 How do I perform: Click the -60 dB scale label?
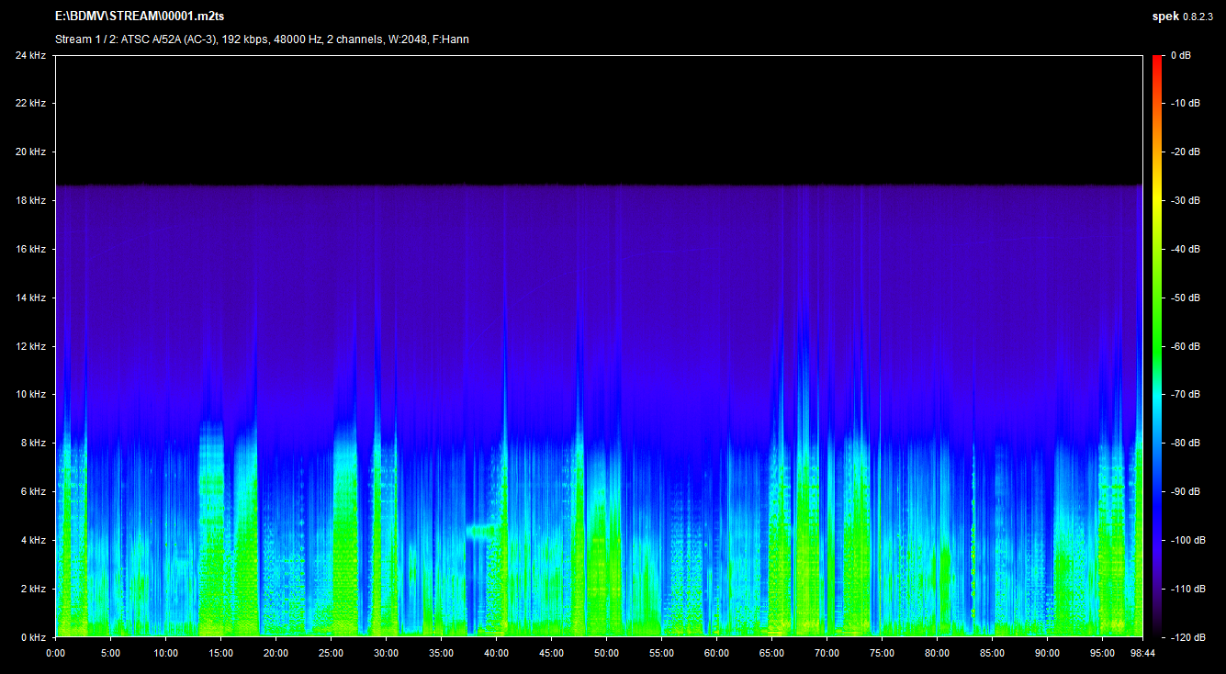pos(1186,346)
